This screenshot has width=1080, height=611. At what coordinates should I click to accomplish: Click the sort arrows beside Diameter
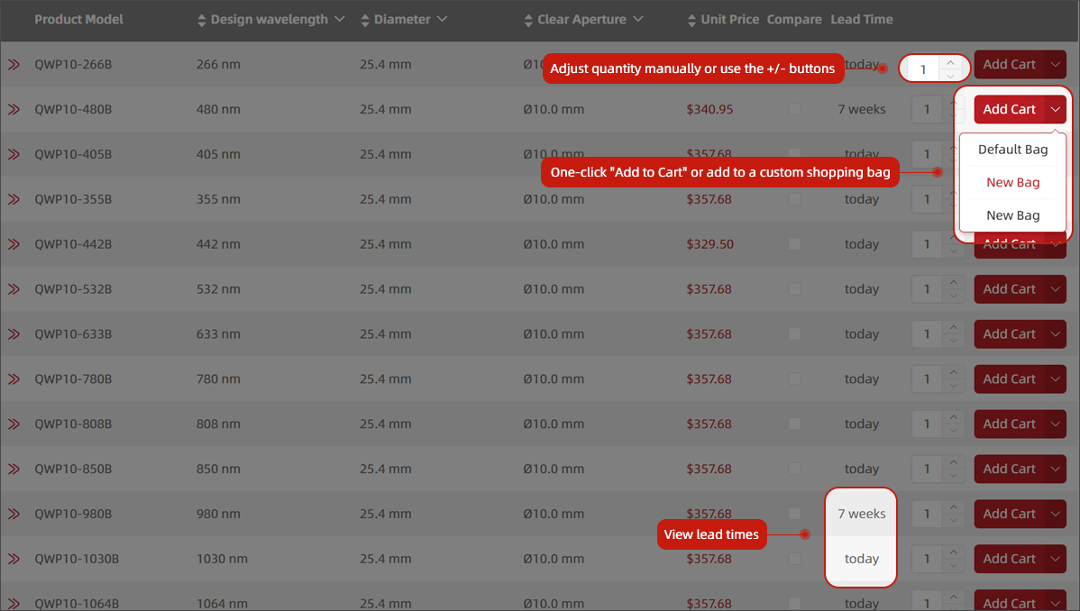(x=364, y=20)
